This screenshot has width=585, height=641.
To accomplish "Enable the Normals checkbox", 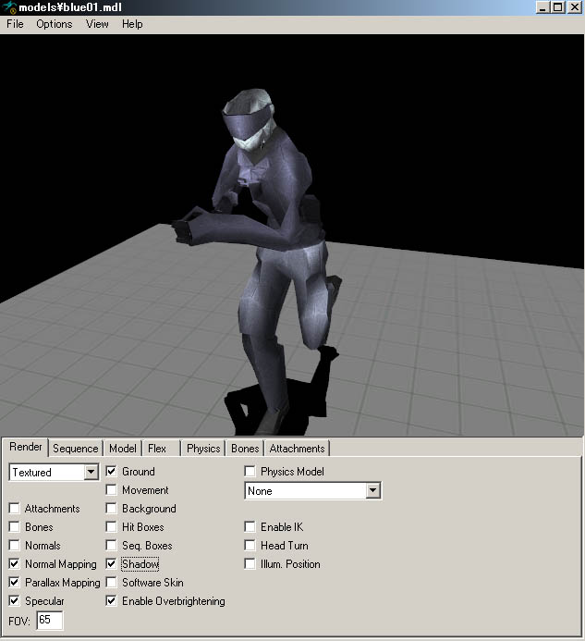I will 14,546.
